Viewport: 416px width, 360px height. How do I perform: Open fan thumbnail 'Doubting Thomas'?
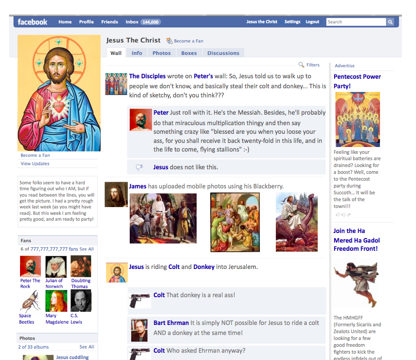coord(81,266)
